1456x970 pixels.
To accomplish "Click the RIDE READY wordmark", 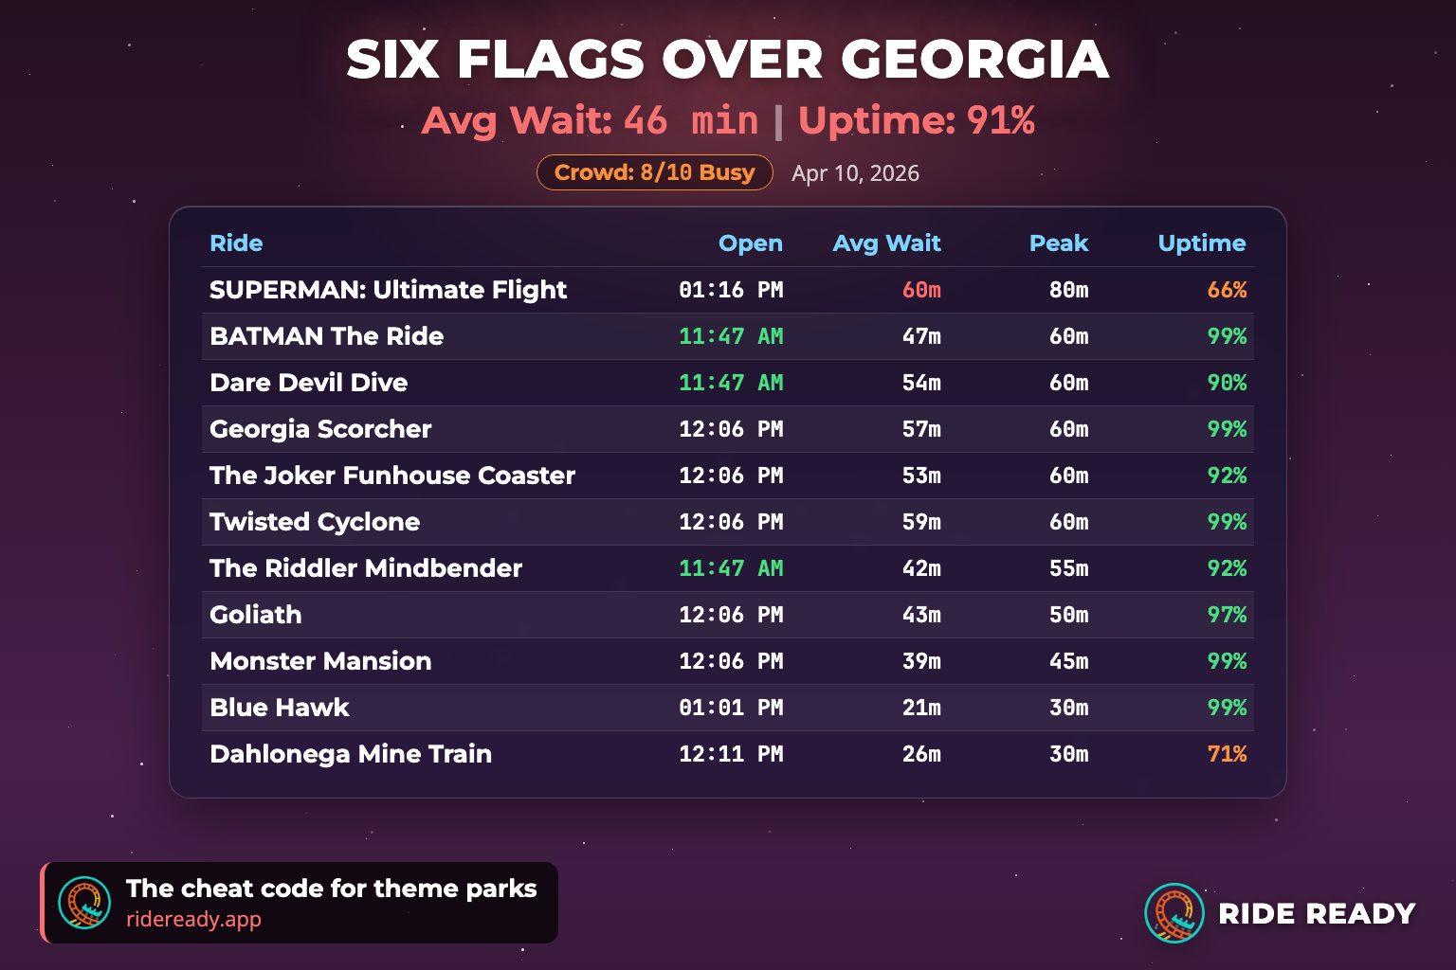I will coord(1317,913).
